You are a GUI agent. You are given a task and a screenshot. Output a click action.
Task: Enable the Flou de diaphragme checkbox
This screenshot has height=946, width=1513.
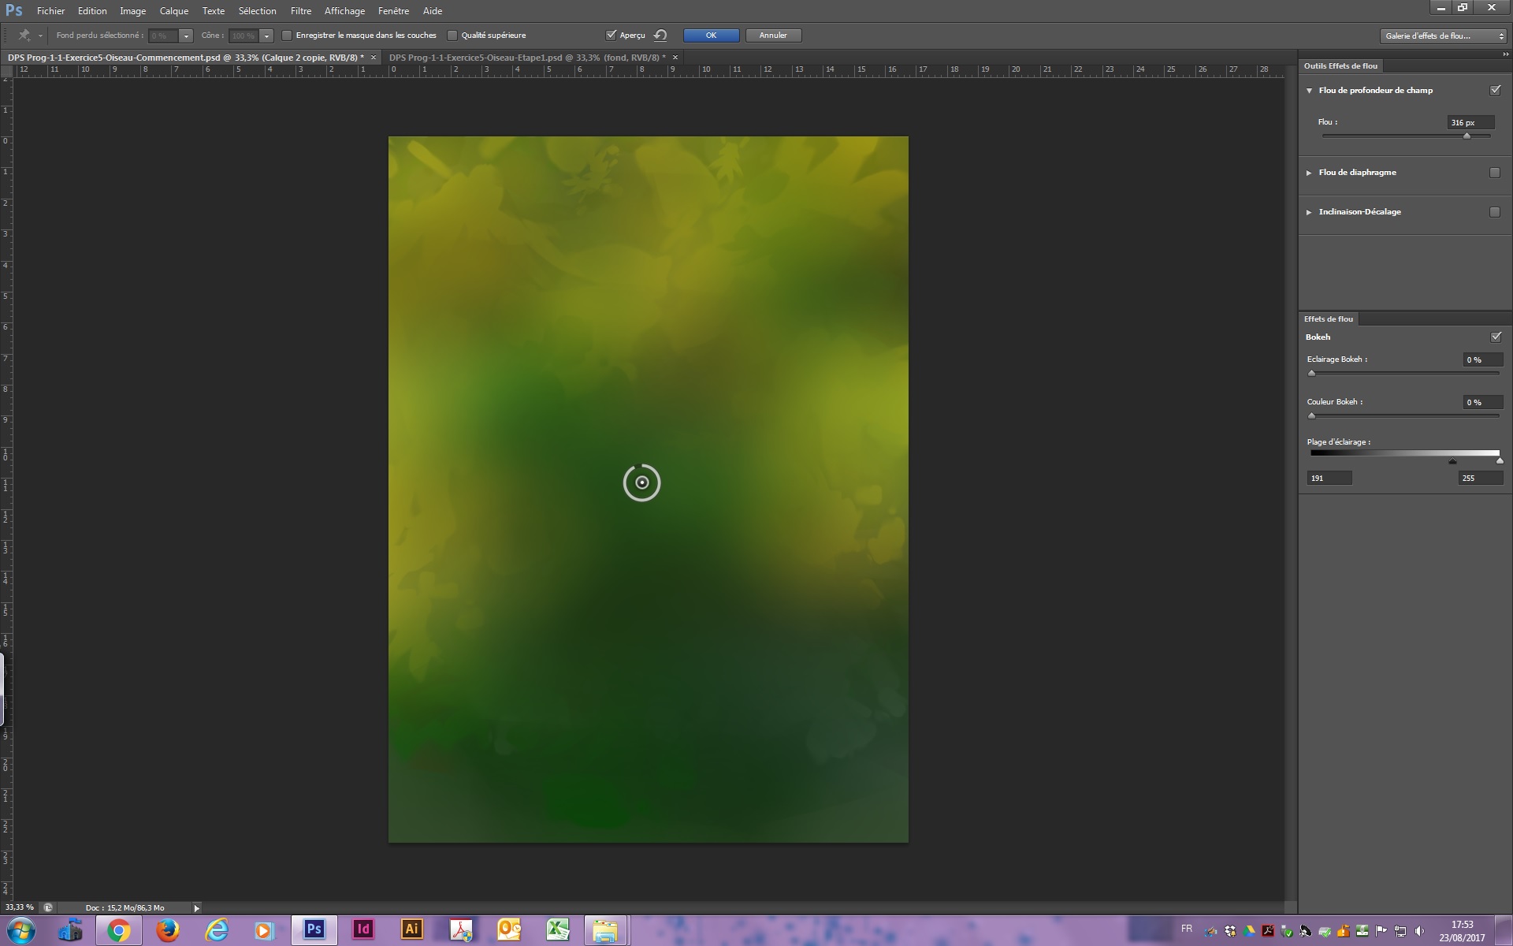[x=1495, y=173]
